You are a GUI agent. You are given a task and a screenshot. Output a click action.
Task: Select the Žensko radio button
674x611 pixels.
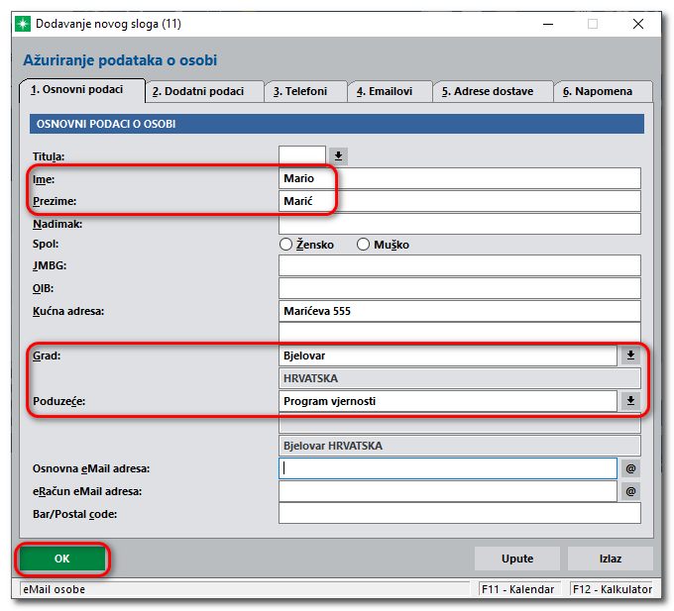click(x=285, y=245)
